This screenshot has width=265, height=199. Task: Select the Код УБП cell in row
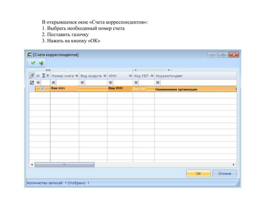(144, 89)
